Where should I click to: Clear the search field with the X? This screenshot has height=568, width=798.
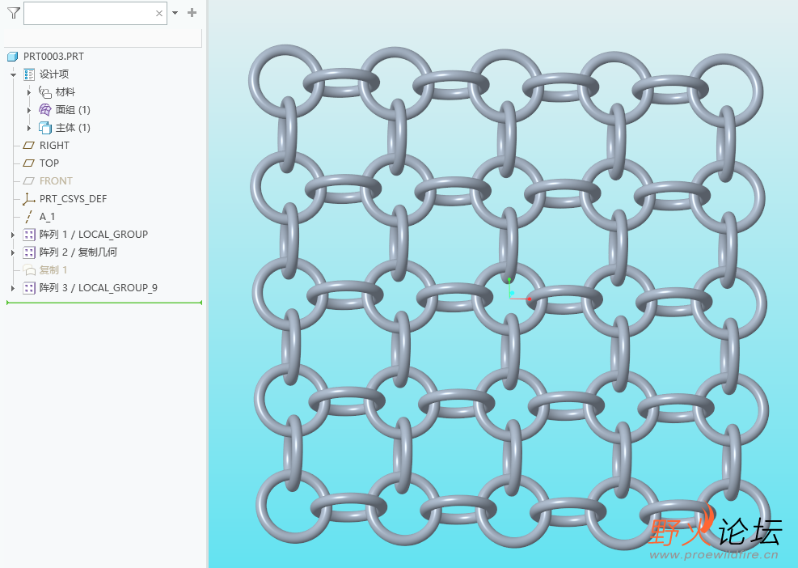[x=159, y=13]
